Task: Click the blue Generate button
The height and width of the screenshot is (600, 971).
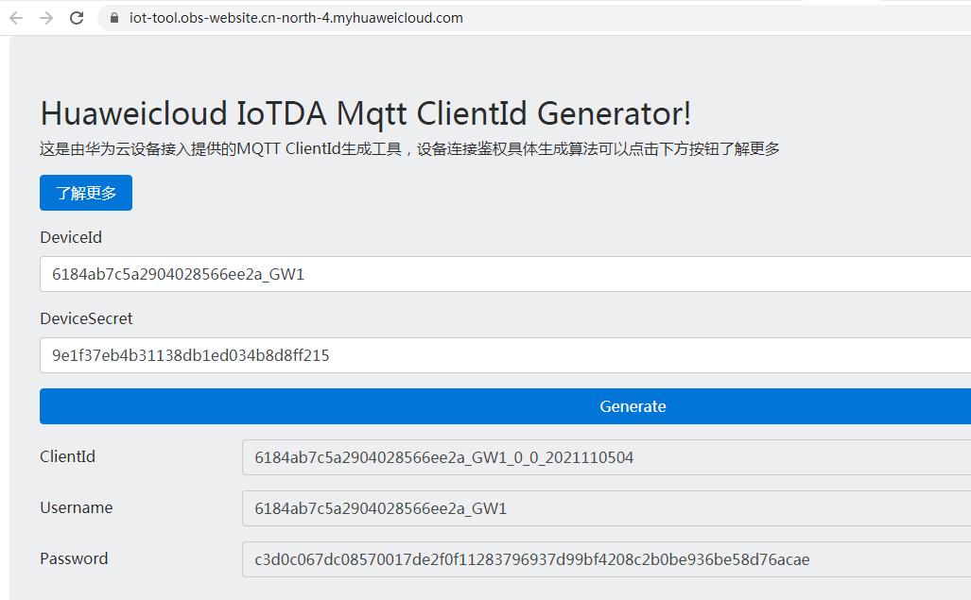Action: [505, 406]
